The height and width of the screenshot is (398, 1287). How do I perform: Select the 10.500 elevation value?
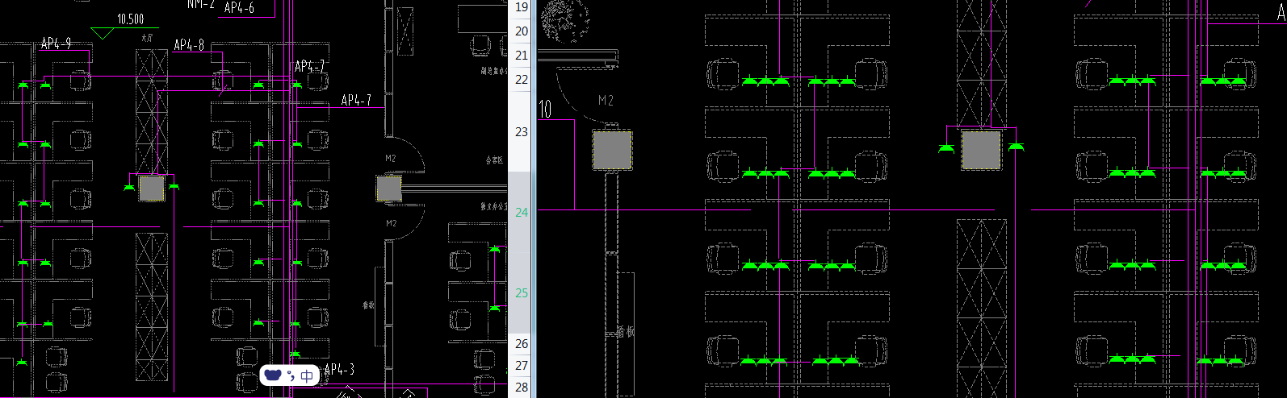coord(130,19)
